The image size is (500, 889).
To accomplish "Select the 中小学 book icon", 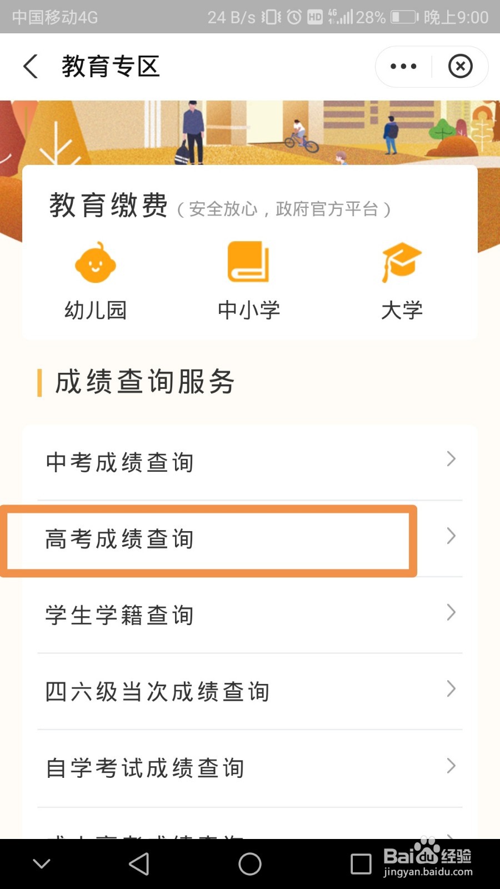I will tap(248, 262).
